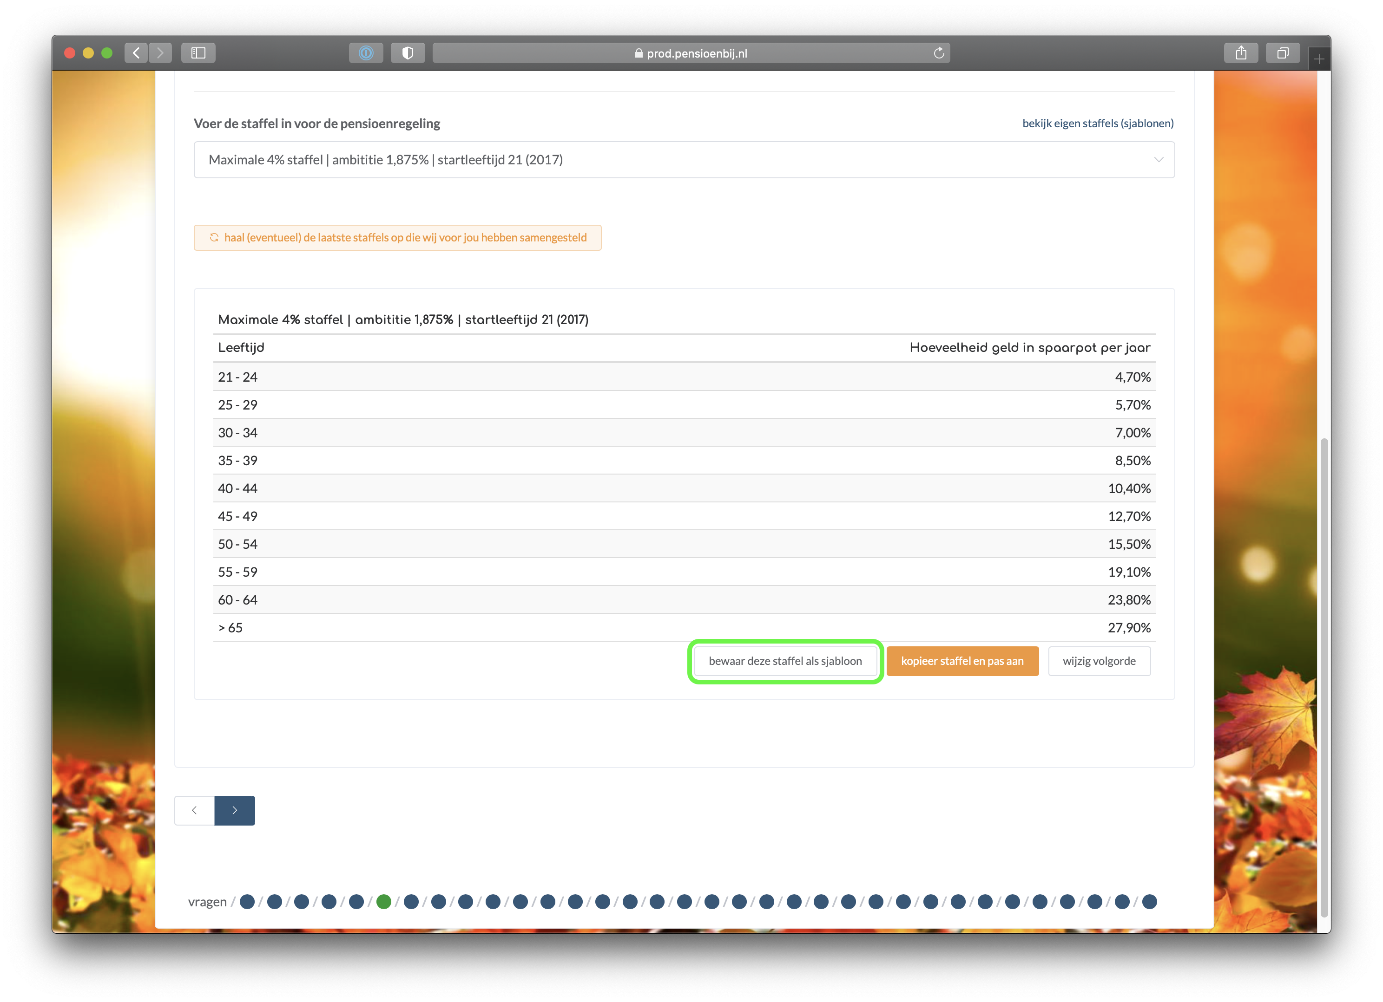Select the green current question dot
The image size is (1383, 1002).
point(383,902)
